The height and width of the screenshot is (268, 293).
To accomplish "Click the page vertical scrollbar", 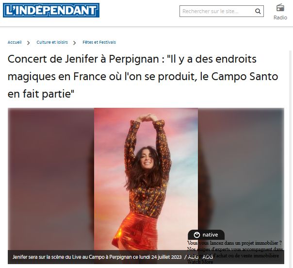I will (x=291, y=159).
